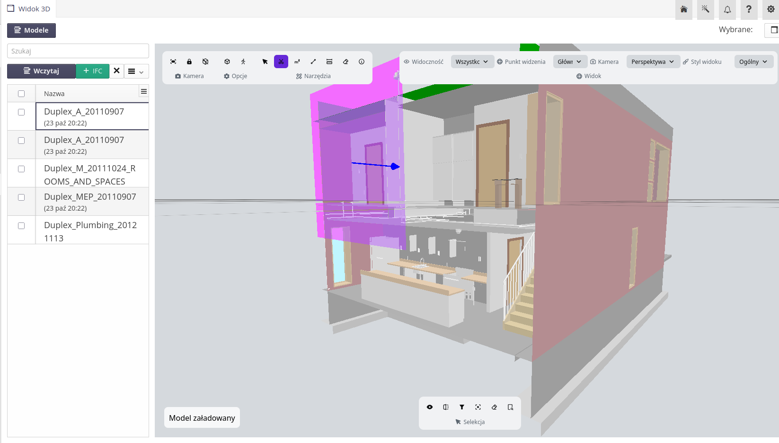Viewport: 779px width, 443px height.
Task: Open the notifications bell icon
Action: point(727,9)
